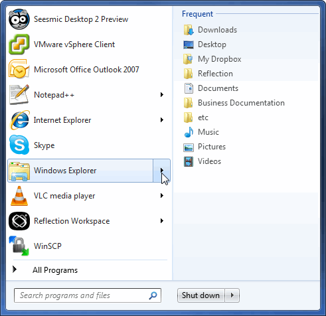
Task: Click the Videos entry text
Action: pos(209,161)
